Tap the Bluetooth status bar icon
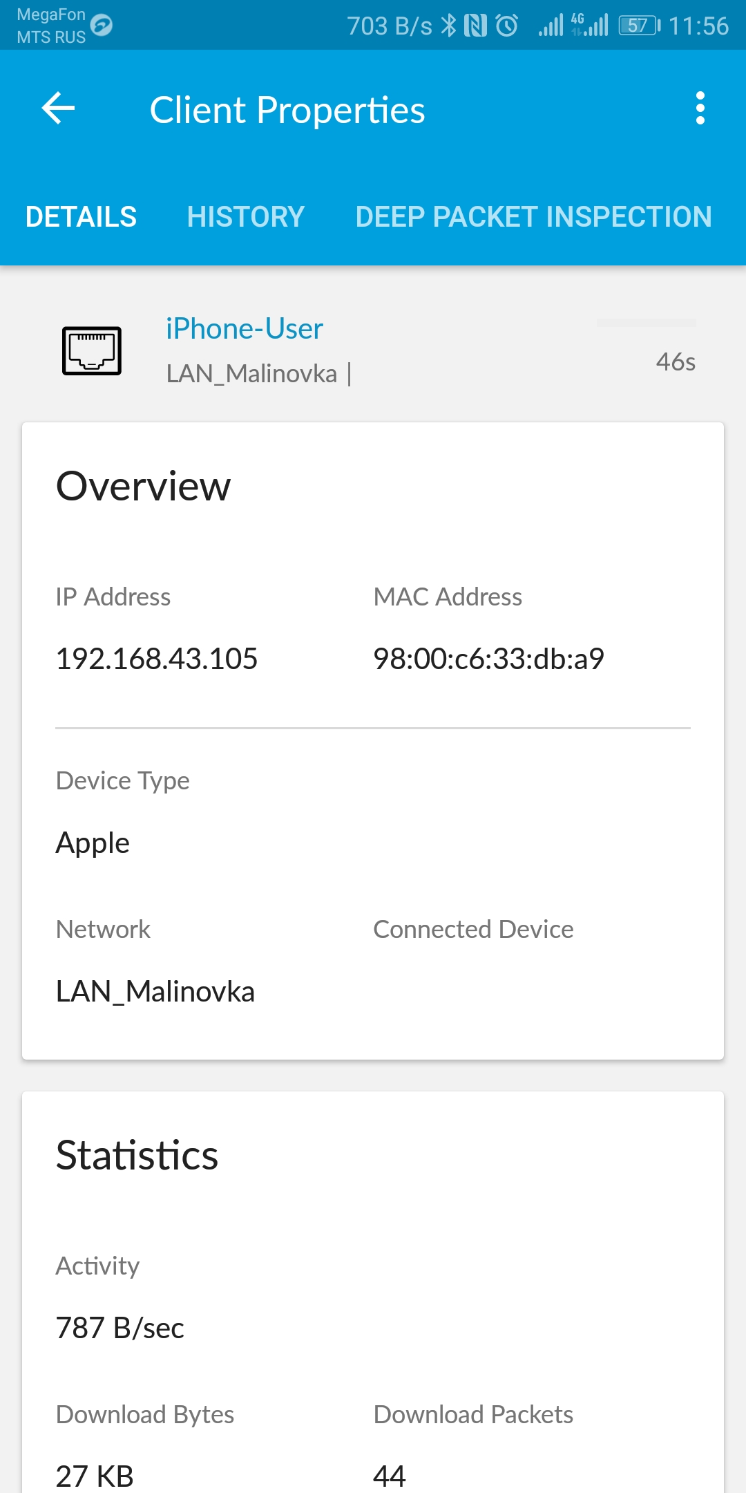746x1493 pixels. 449,26
